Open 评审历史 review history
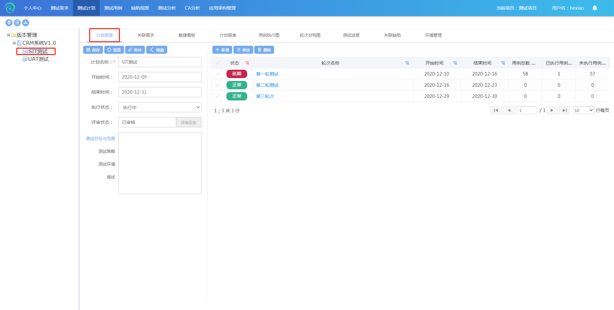 pyautogui.click(x=189, y=123)
